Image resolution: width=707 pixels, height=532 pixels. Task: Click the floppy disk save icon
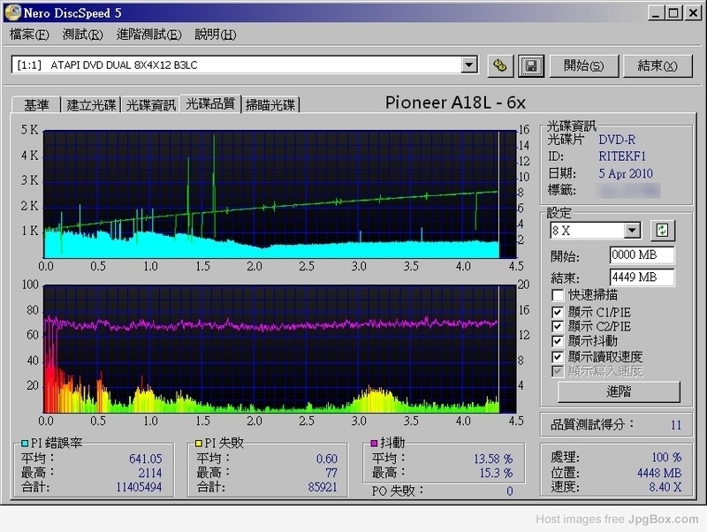529,65
